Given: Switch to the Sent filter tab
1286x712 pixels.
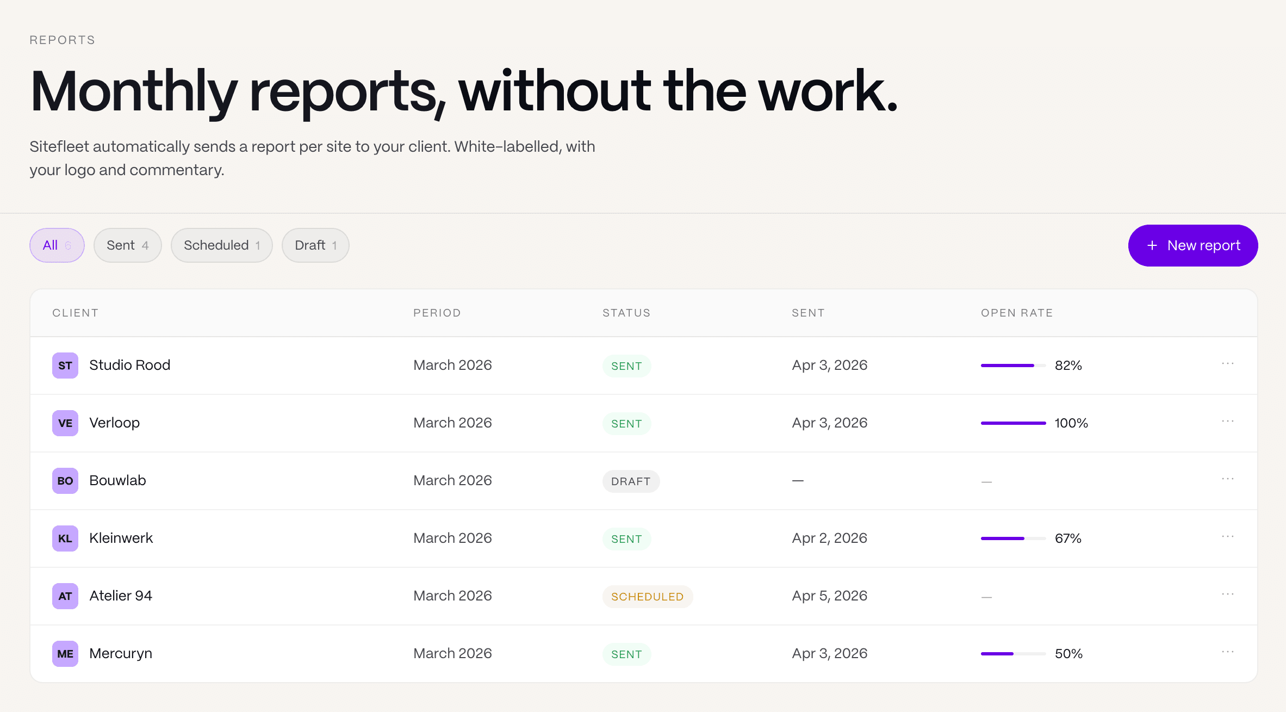Looking at the screenshot, I should (127, 245).
